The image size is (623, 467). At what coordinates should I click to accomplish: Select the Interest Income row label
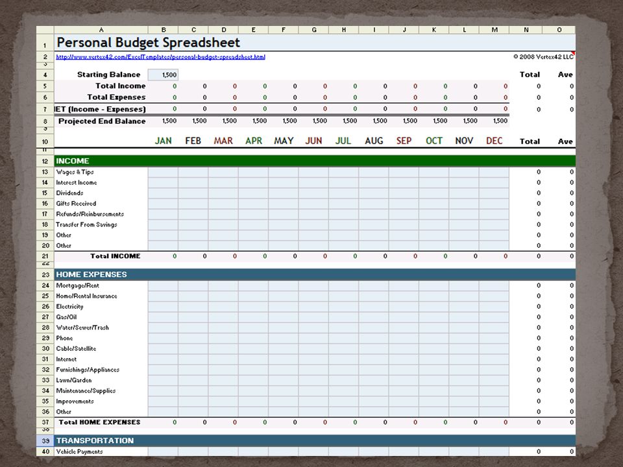point(77,183)
